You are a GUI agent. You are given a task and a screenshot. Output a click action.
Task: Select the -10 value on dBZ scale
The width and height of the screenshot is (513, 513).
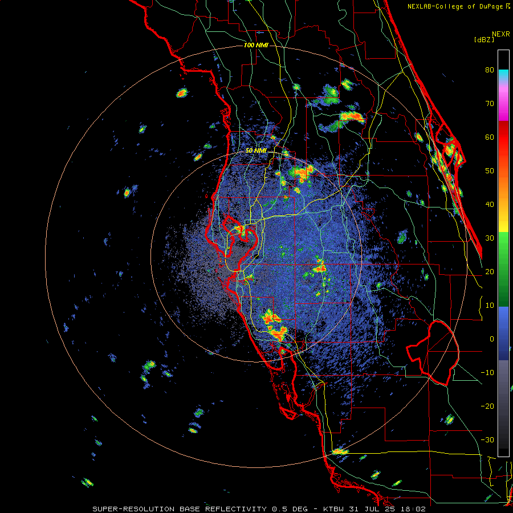[x=487, y=373]
